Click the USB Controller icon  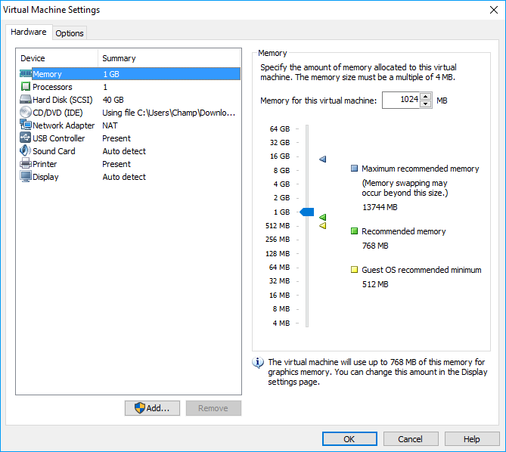pyautogui.click(x=26, y=138)
